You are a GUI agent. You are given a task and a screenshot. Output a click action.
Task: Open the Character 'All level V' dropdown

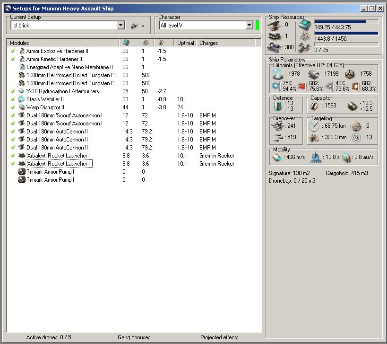[x=249, y=26]
